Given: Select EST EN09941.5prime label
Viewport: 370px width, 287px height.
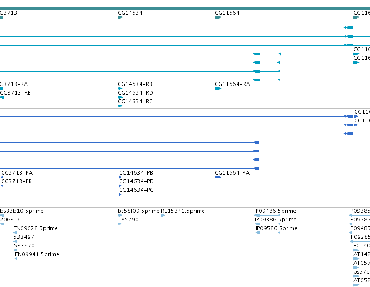Looking at the screenshot, I should tap(37, 254).
